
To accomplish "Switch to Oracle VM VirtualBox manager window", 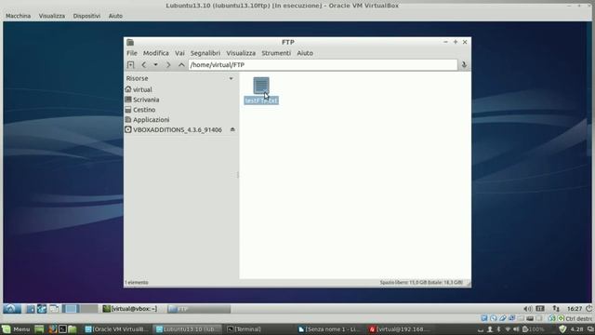I will 117,329.
